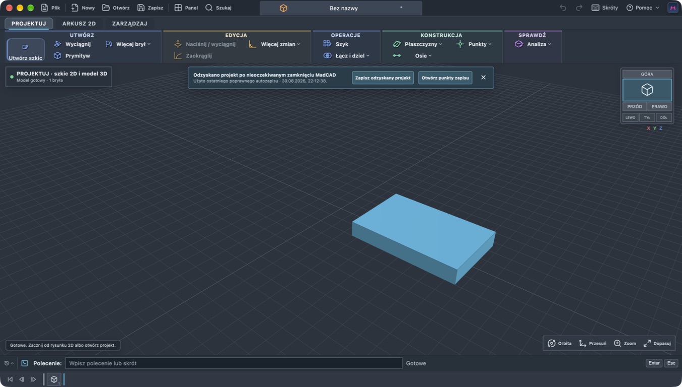The width and height of the screenshot is (682, 387).
Task: Activate the Przesuń pan tool
Action: [593, 343]
